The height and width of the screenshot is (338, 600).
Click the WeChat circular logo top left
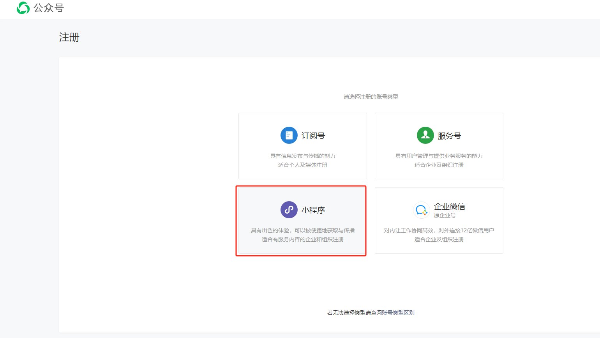coord(23,7)
